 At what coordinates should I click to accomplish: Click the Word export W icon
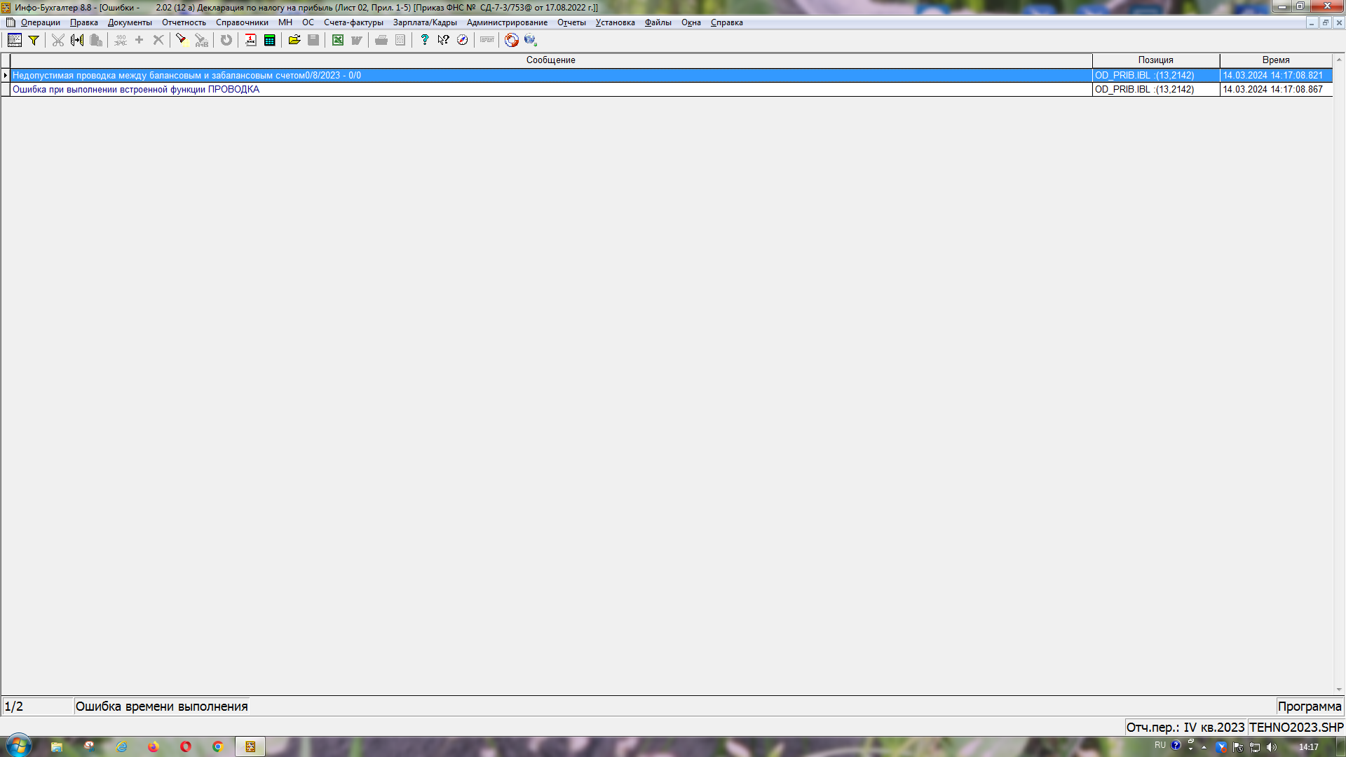point(357,40)
